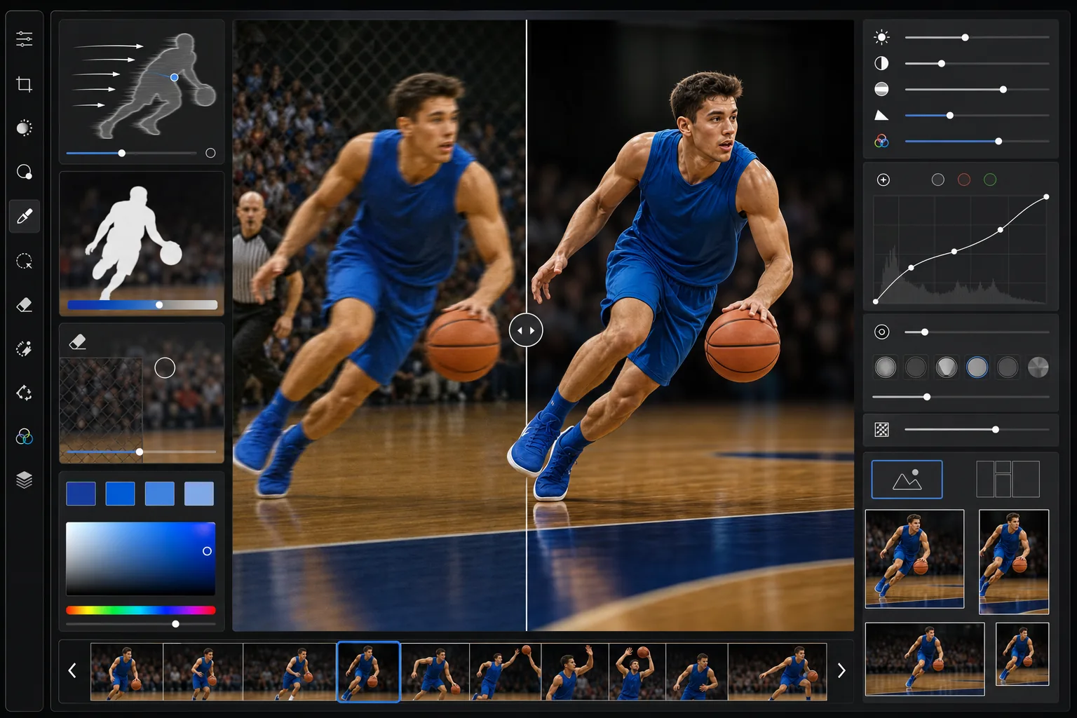Select the first filmstrip frame
Screen dimensions: 1077x718
pyautogui.click(x=127, y=672)
